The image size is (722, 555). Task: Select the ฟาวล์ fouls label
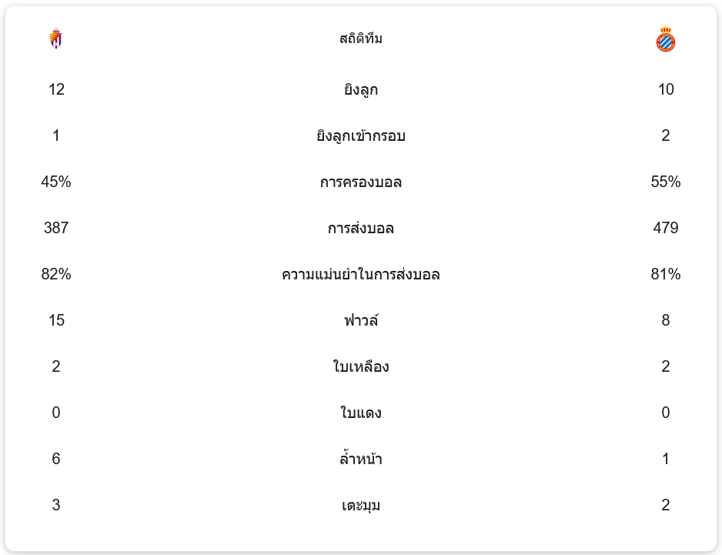click(361, 320)
